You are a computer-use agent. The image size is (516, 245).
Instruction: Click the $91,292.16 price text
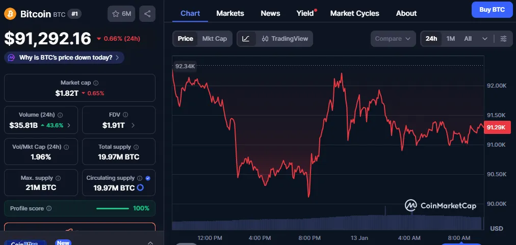click(47, 39)
